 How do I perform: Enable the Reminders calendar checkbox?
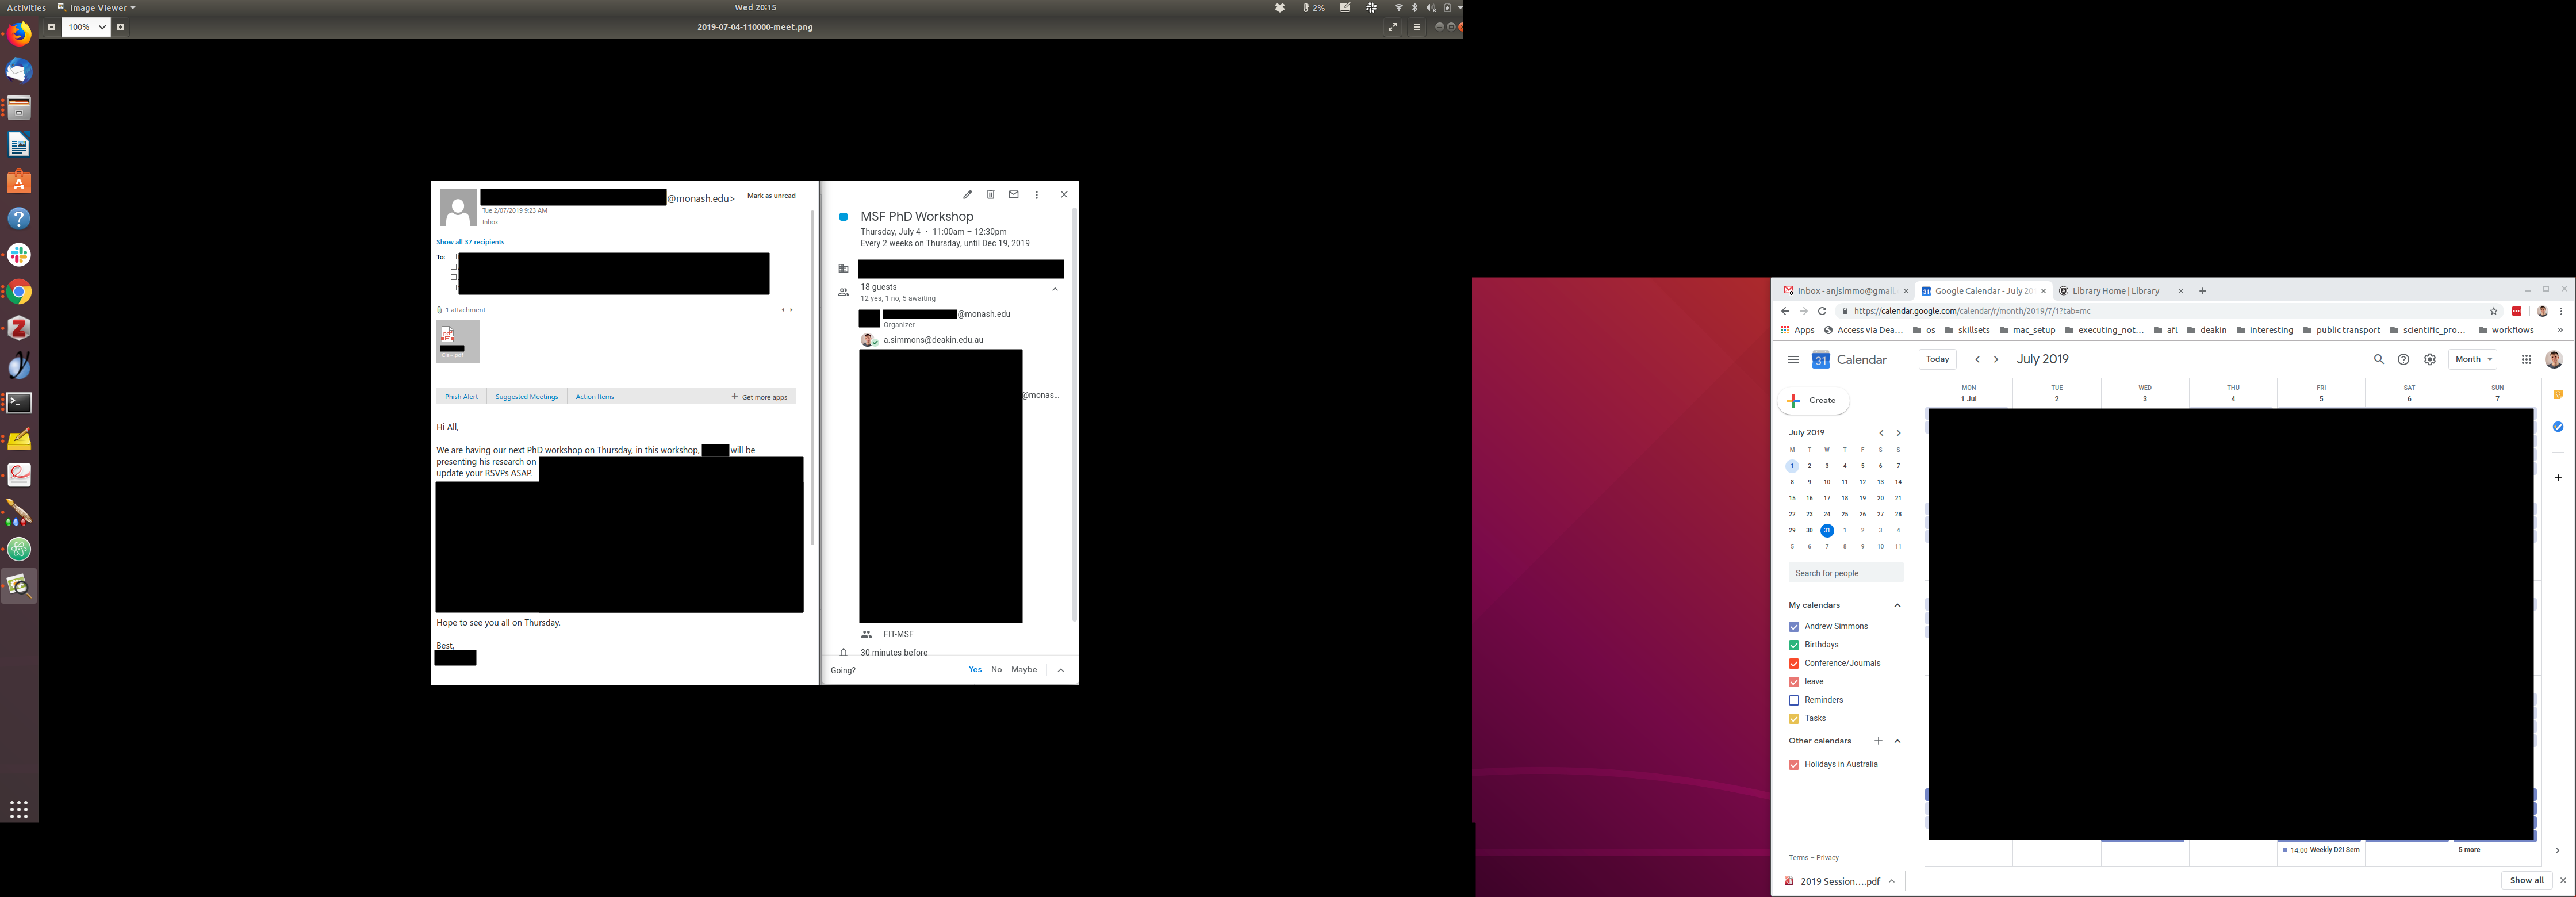[1793, 700]
